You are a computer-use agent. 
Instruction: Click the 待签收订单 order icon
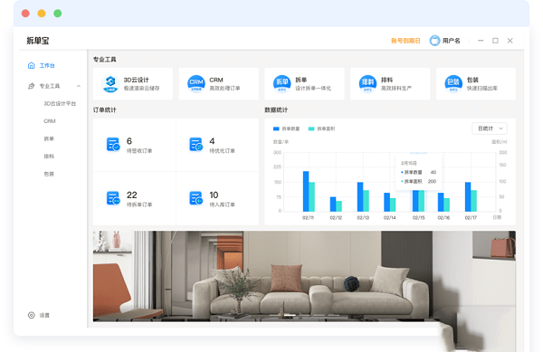point(113,145)
